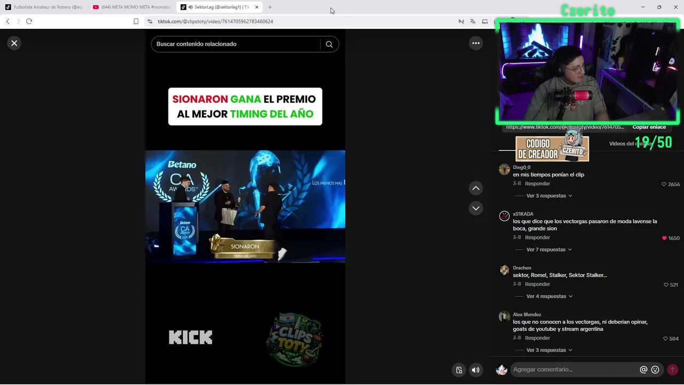Reload the current page

[29, 21]
